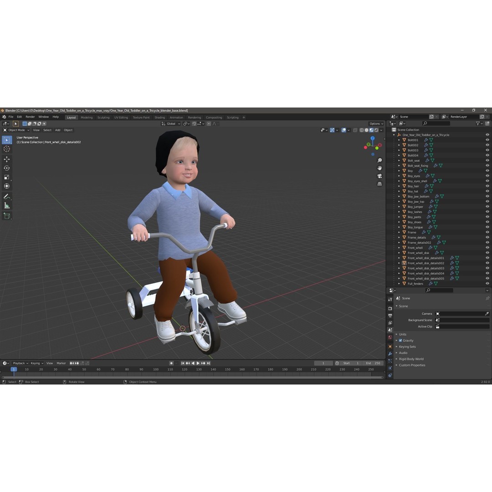
Task: Expand the Rigid Body World panel
Action: [411, 359]
